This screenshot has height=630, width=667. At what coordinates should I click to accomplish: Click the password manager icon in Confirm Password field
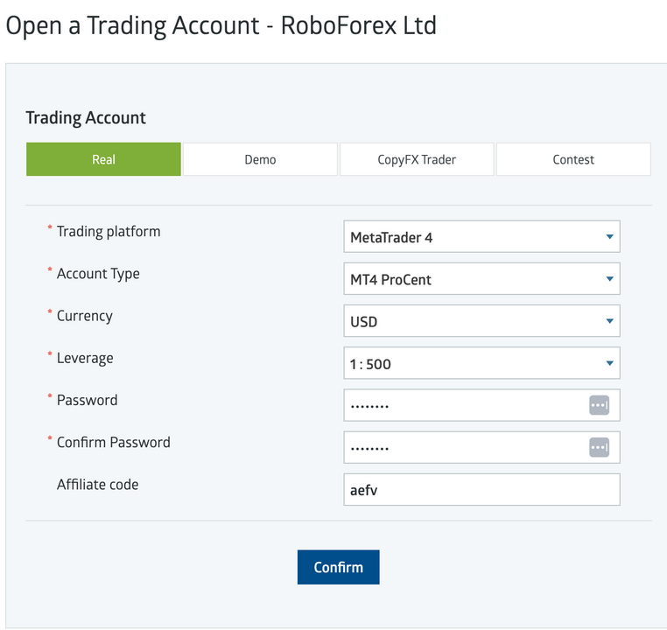599,448
